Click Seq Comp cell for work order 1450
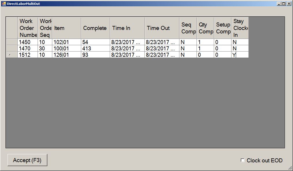Image resolution: width=293 pixels, height=171 pixels. point(188,42)
